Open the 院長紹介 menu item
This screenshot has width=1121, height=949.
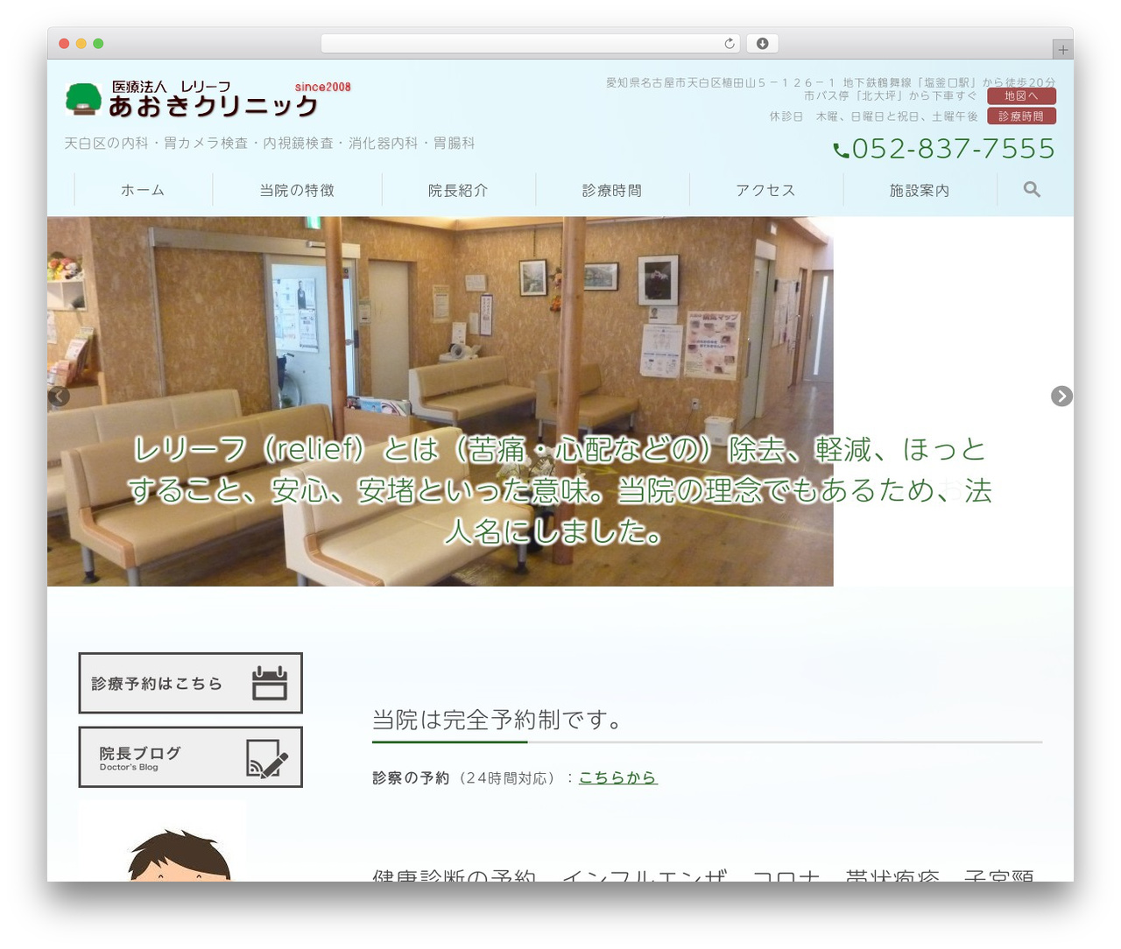pyautogui.click(x=458, y=190)
